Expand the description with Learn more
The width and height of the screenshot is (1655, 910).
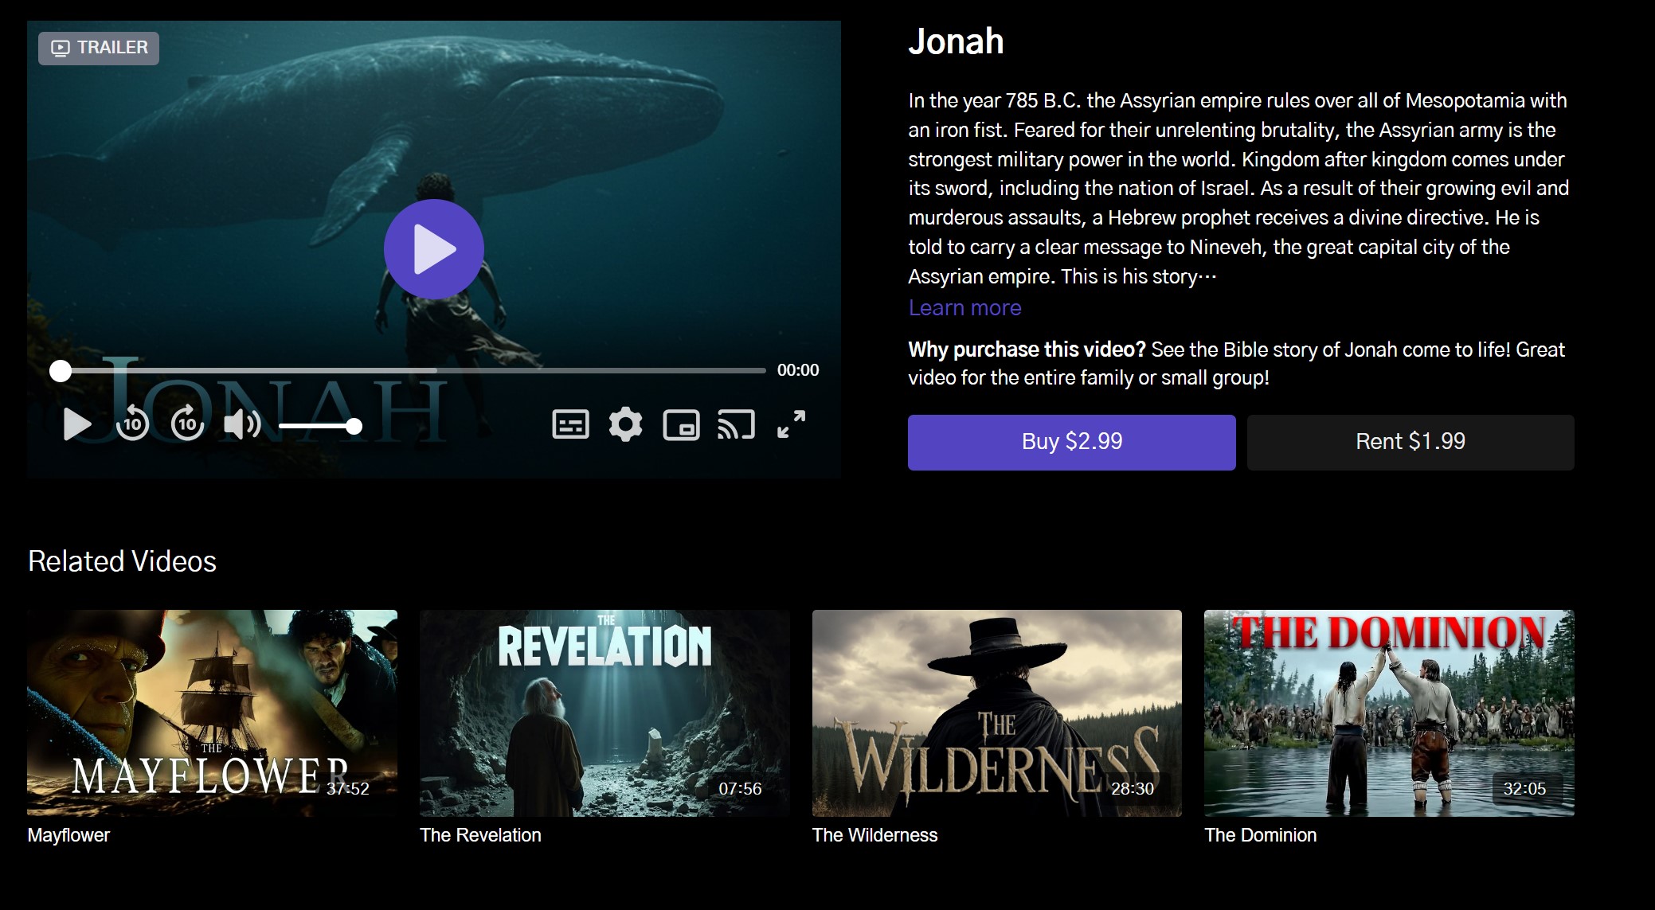click(964, 308)
